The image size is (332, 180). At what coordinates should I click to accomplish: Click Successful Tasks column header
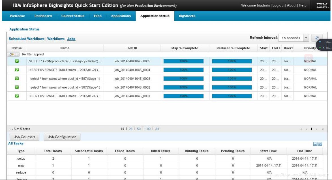click(89, 151)
